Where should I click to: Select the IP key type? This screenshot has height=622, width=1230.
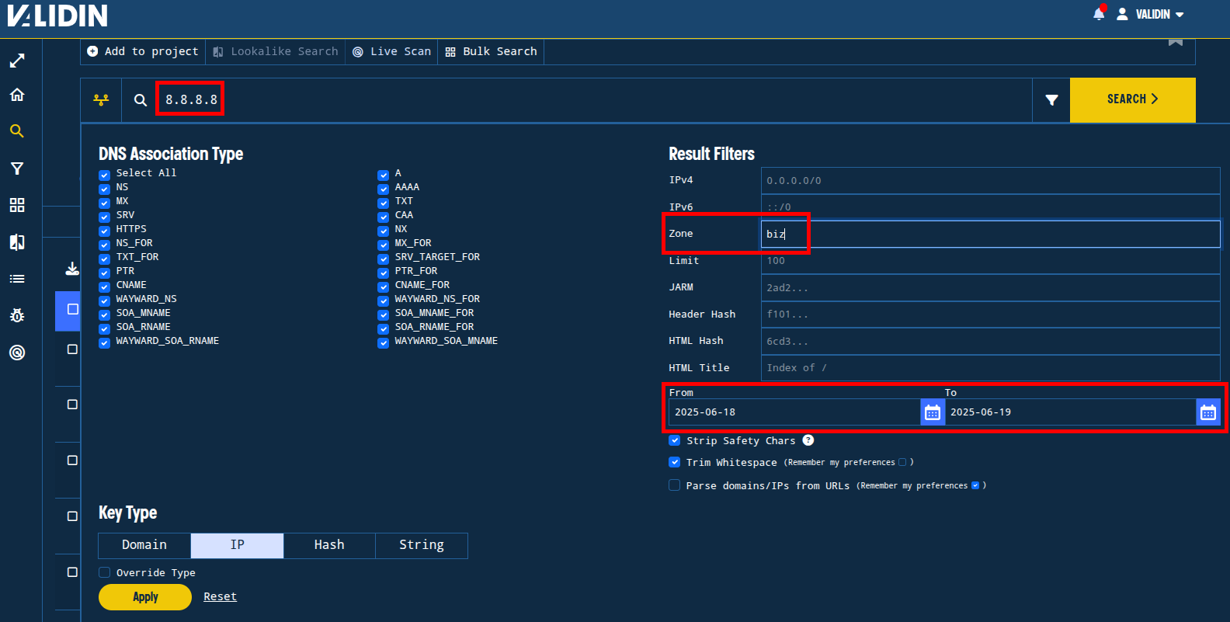pos(237,545)
